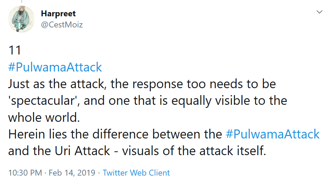Click the words 'and one that is'
This screenshot has width=330, height=186.
click(x=126, y=101)
